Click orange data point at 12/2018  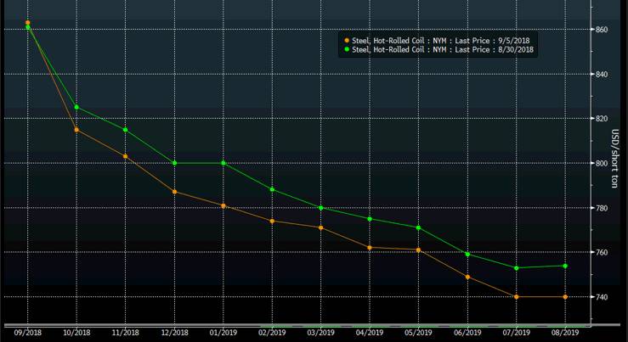[x=174, y=192]
